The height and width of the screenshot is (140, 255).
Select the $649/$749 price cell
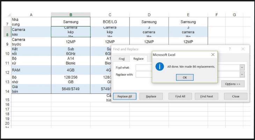71,89
